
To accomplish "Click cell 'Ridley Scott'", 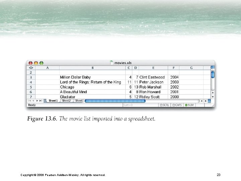I will (153, 97).
